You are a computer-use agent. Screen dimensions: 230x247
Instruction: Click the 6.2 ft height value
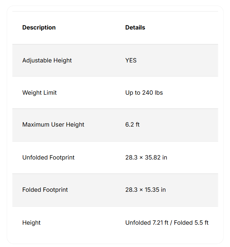pos(132,125)
